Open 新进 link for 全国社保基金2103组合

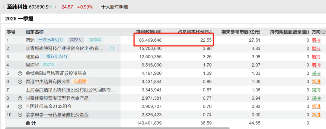[316, 106]
